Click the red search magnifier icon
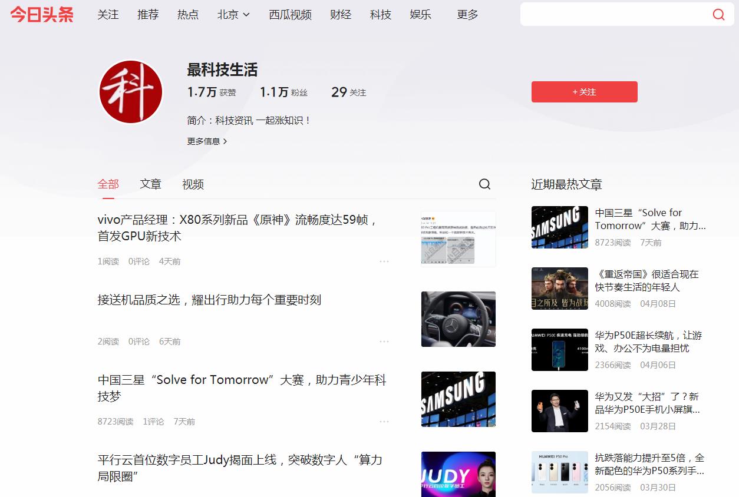The width and height of the screenshot is (739, 497). coord(718,15)
